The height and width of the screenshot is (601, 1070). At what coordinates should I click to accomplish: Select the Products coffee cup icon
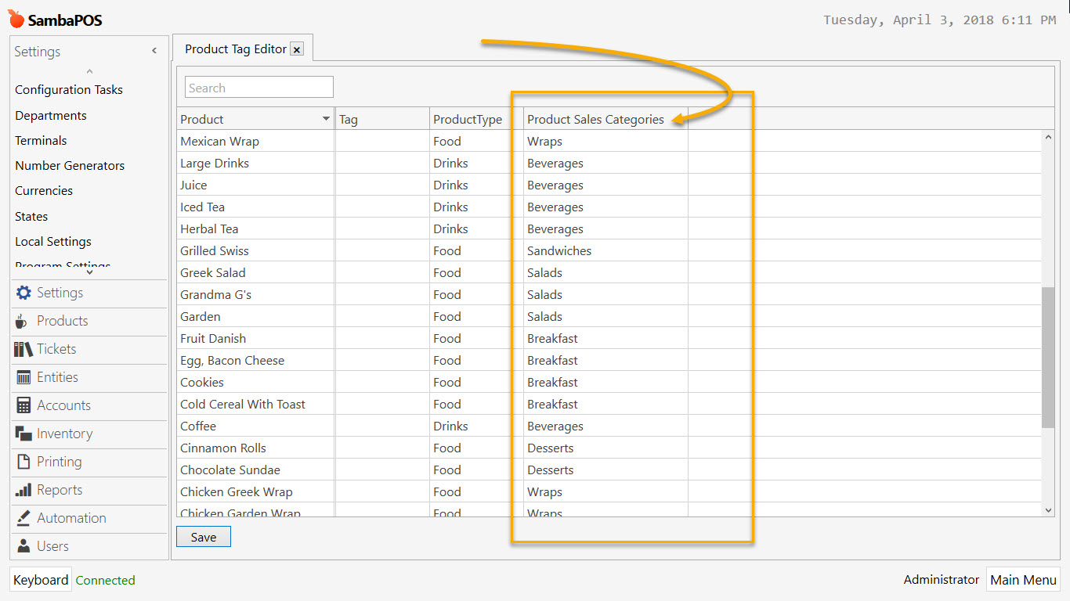[23, 321]
